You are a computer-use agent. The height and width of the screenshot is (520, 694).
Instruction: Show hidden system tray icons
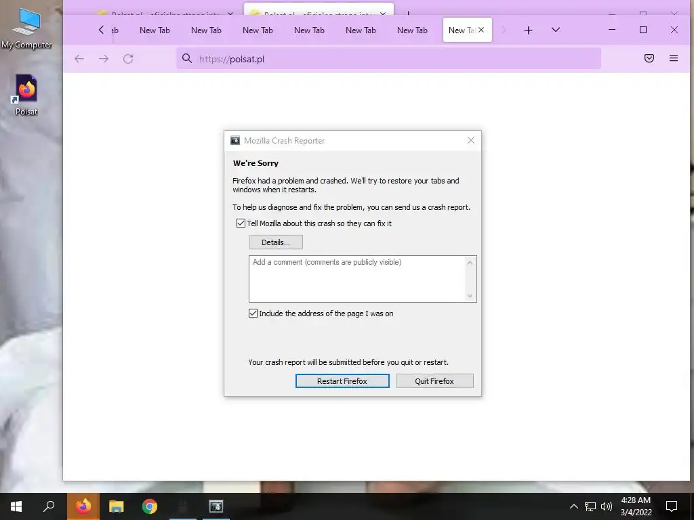573,506
